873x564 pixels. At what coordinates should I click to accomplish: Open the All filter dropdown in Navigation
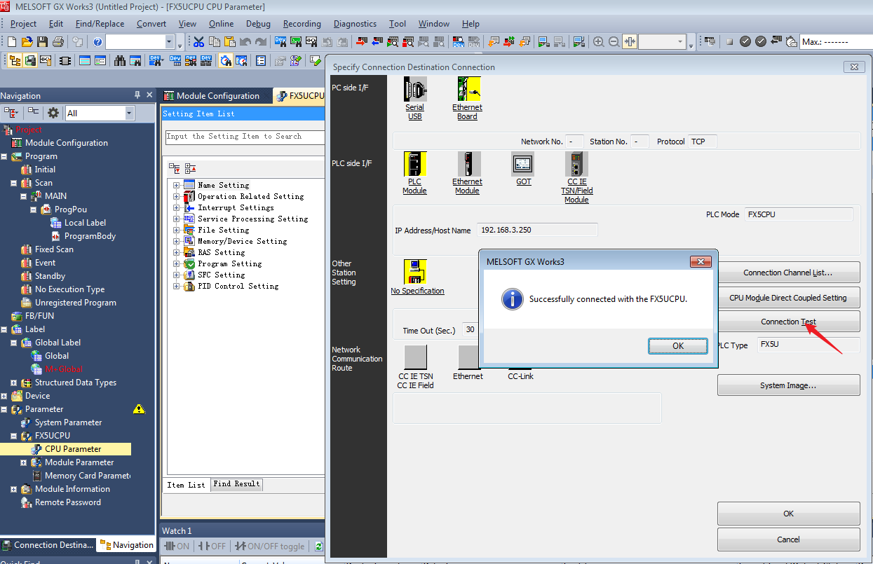point(129,113)
